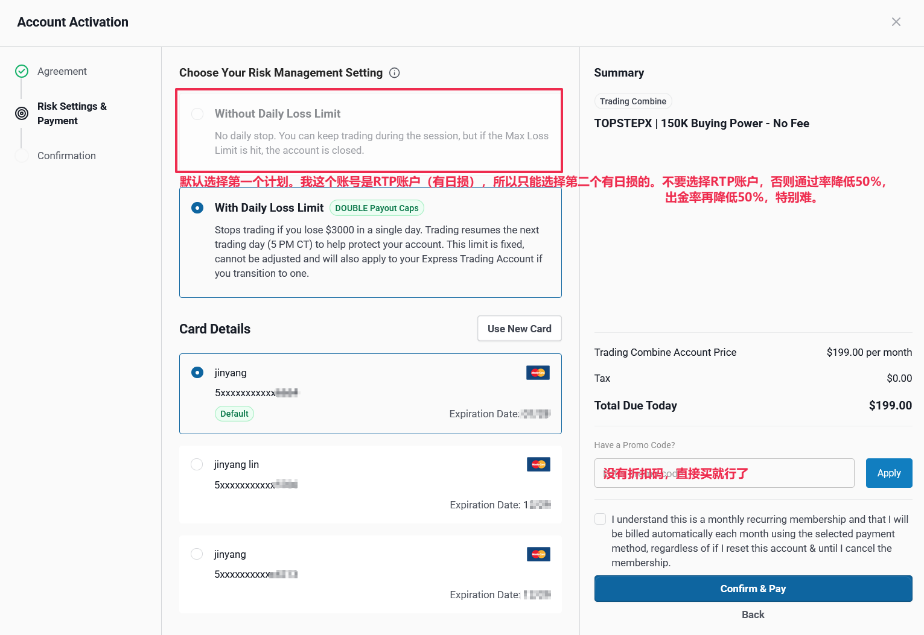924x635 pixels.
Task: Click the Tax value $0.00
Action: (x=899, y=378)
